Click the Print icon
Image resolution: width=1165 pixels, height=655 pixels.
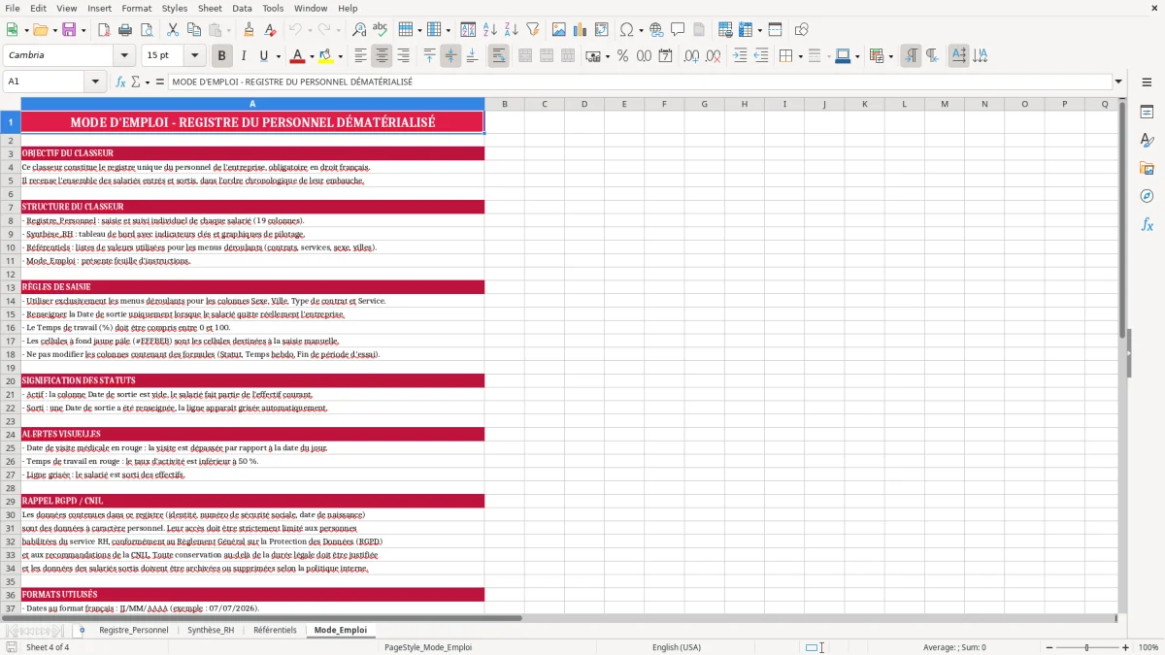click(124, 30)
